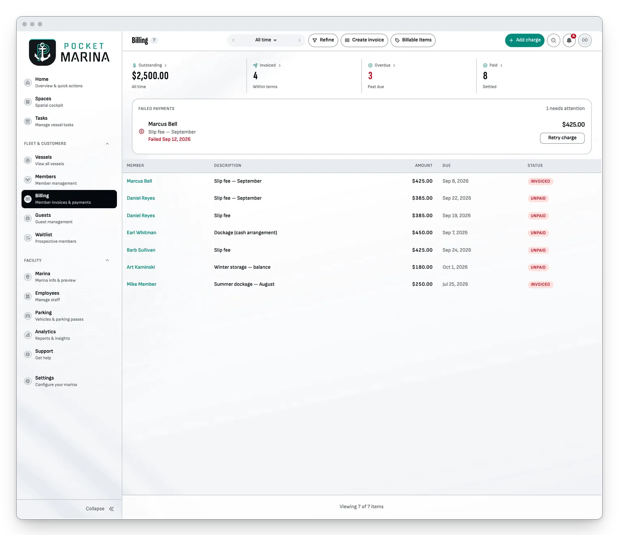
Task: Open Mike Member link
Action: [141, 285]
